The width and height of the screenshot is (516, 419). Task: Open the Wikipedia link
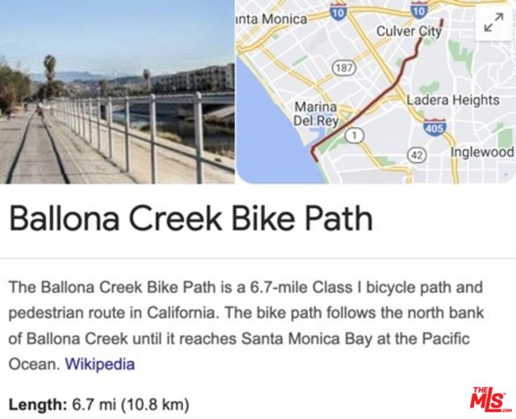[x=100, y=364]
